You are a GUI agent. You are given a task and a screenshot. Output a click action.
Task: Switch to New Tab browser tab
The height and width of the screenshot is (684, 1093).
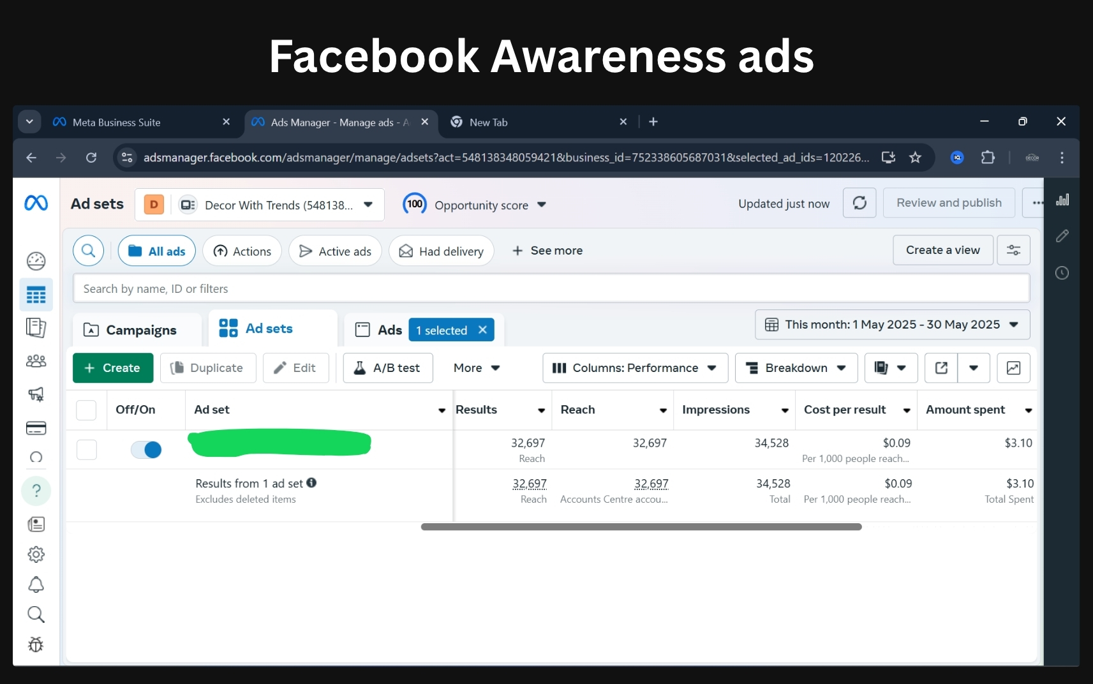click(x=539, y=122)
